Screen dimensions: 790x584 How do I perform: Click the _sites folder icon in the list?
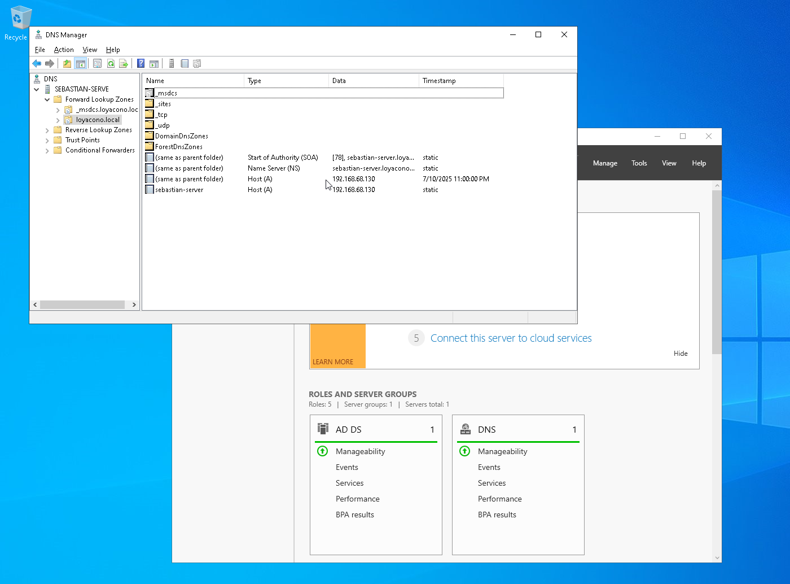pyautogui.click(x=150, y=104)
